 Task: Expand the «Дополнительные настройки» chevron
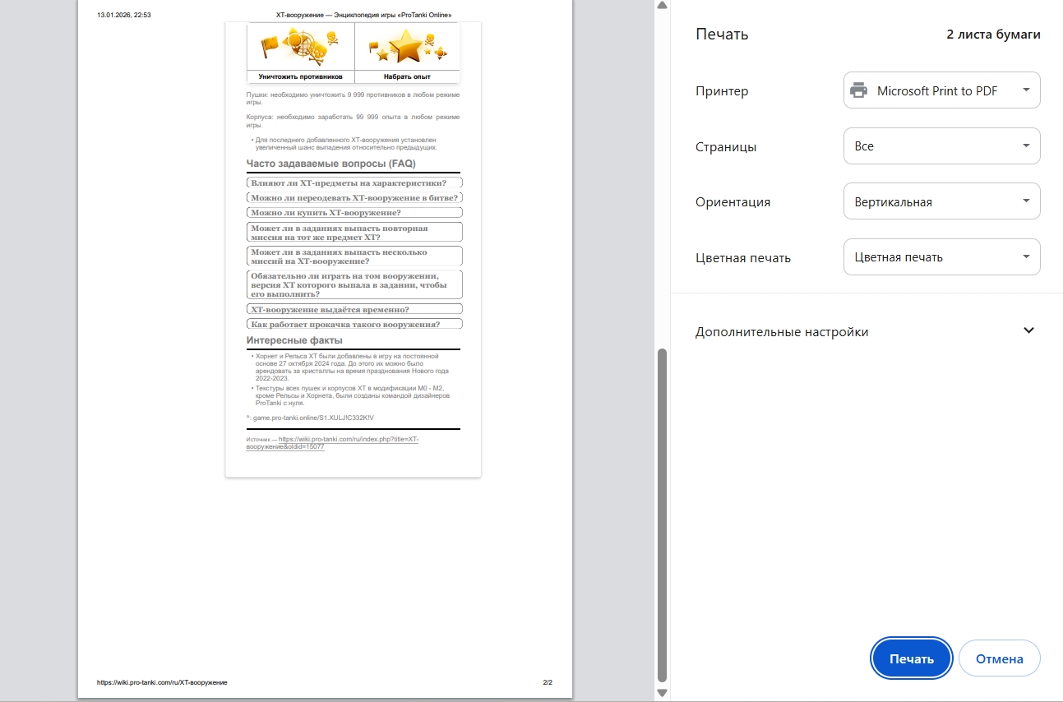pyautogui.click(x=1028, y=331)
